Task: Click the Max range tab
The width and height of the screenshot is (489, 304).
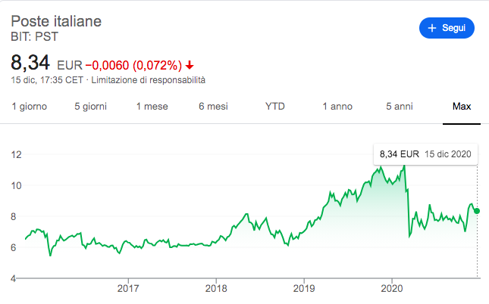Action: 462,107
